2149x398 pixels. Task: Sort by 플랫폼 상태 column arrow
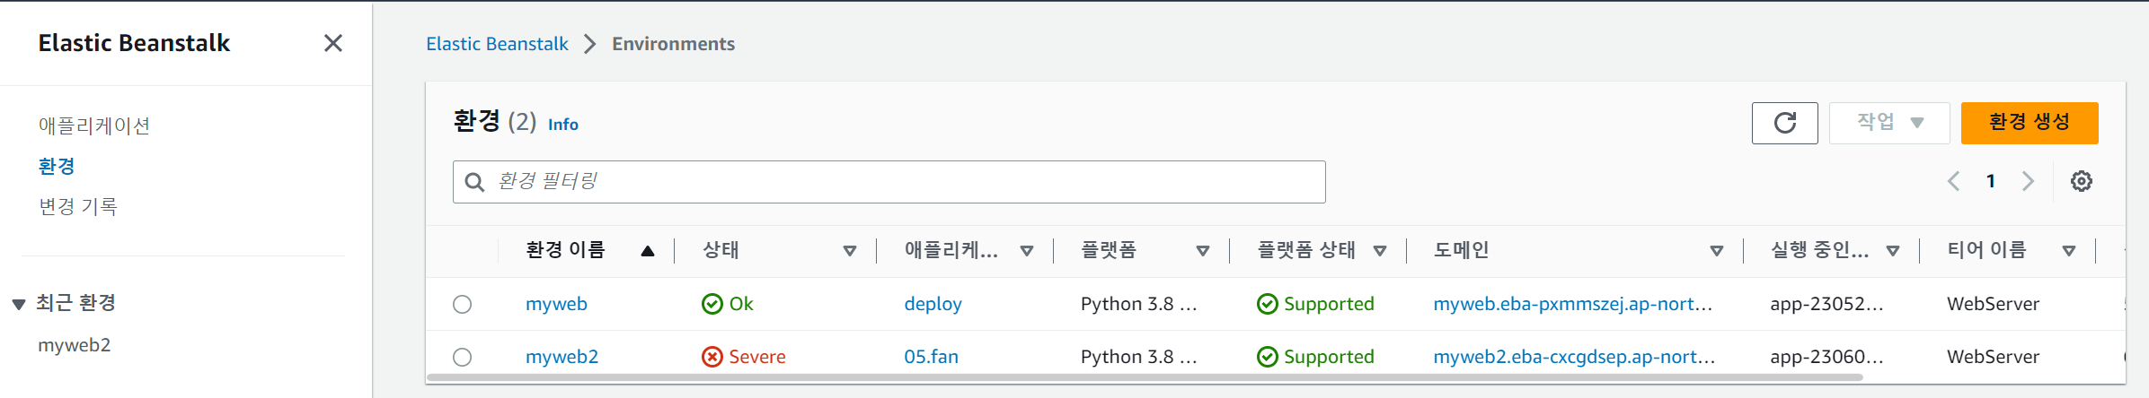(x=1380, y=251)
